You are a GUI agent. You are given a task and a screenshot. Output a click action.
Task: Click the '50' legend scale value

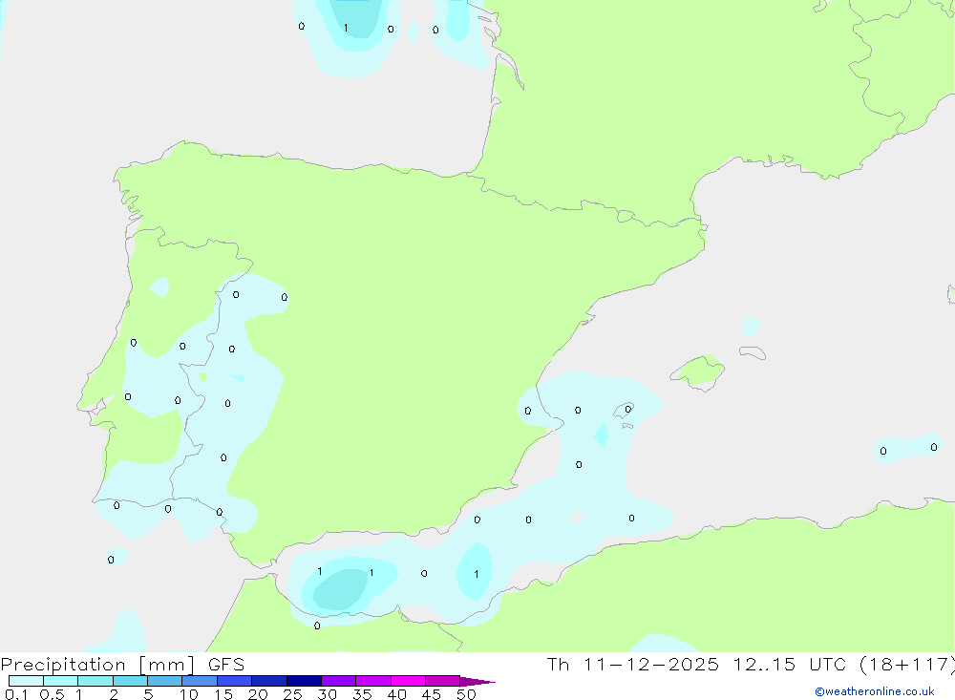466,694
